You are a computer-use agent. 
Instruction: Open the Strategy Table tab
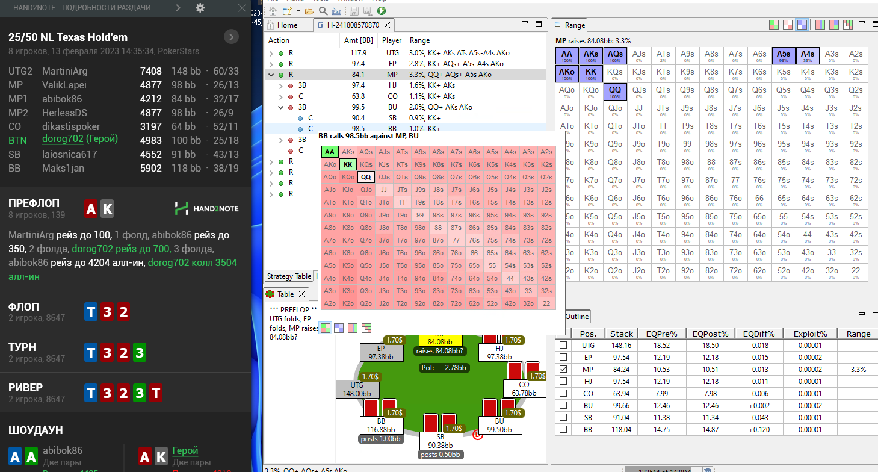289,276
